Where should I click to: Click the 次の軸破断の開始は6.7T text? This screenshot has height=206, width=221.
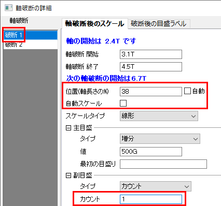[106, 79]
